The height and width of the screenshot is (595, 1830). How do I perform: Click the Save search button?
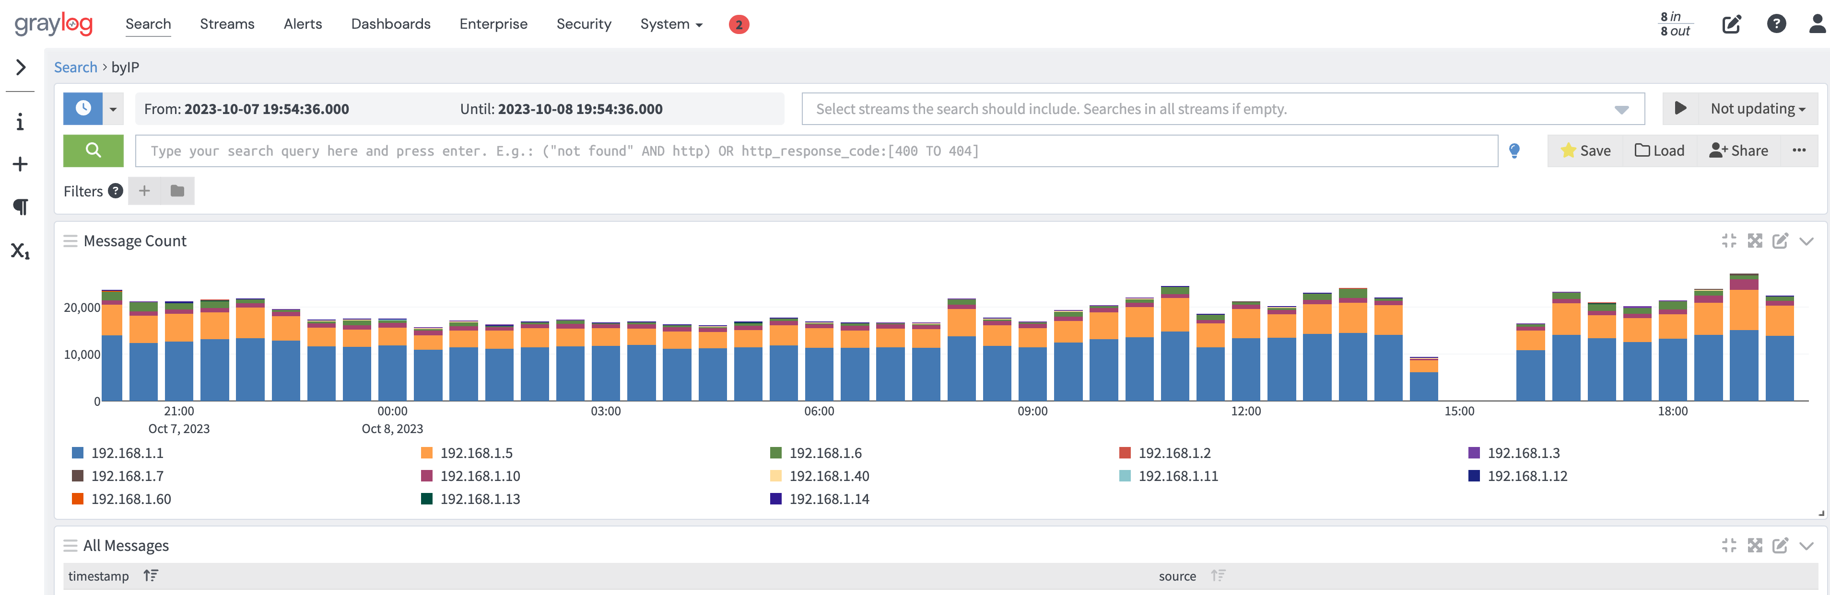pyautogui.click(x=1585, y=150)
